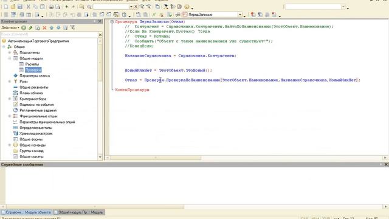This screenshot has height=219, width=389.
Task: Open the search history dropdown arrow
Action: coord(131,7)
